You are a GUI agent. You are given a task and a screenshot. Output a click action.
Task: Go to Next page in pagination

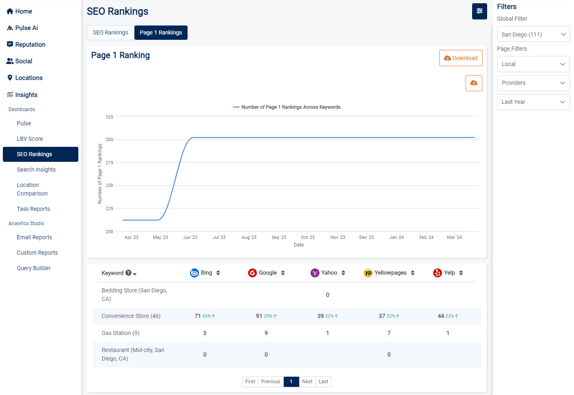(307, 382)
